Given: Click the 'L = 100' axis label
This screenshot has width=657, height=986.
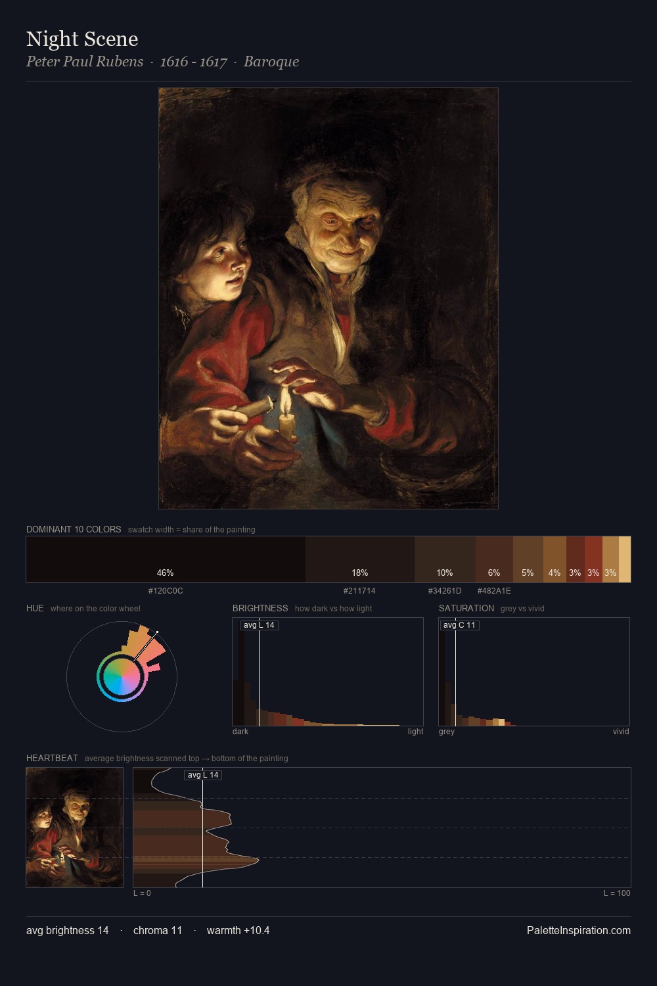Looking at the screenshot, I should (617, 893).
